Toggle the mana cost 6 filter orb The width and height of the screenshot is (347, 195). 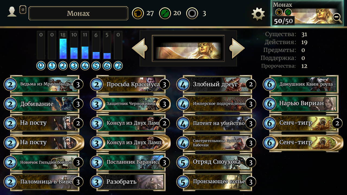point(107,66)
